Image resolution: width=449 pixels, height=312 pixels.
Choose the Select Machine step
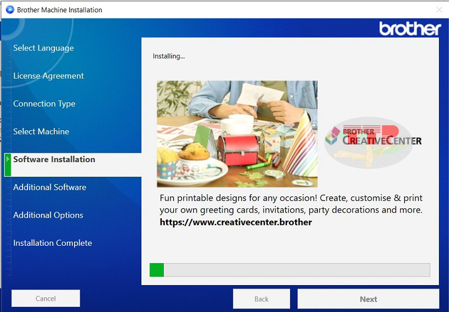(41, 131)
